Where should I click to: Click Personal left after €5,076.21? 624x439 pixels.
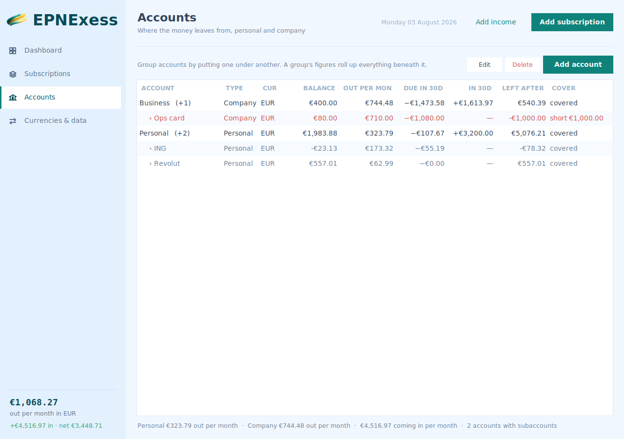(528, 133)
